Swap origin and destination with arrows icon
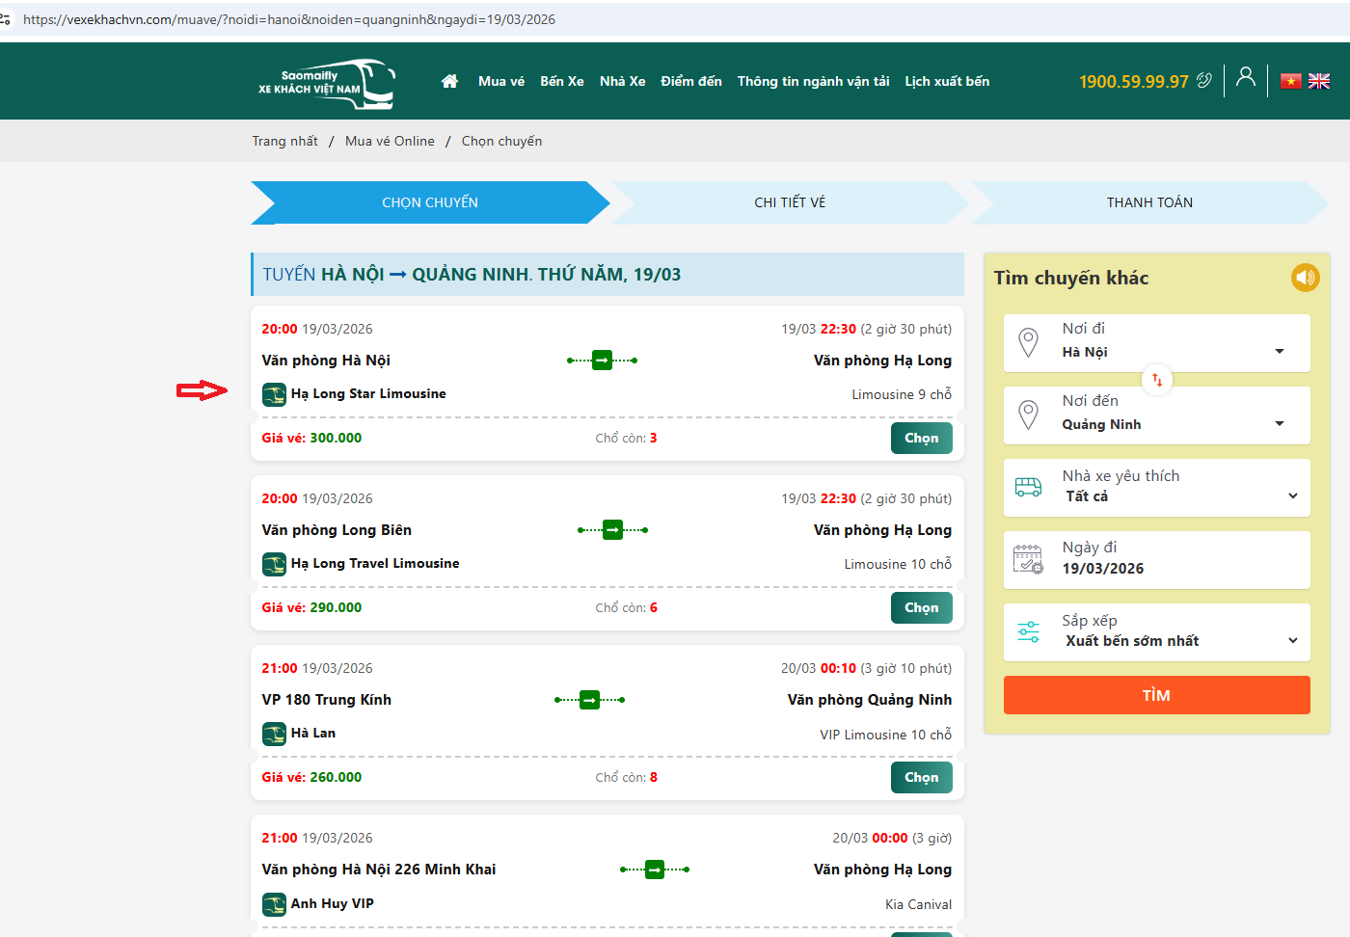Screen dimensions: 1350x937 (x=1157, y=380)
